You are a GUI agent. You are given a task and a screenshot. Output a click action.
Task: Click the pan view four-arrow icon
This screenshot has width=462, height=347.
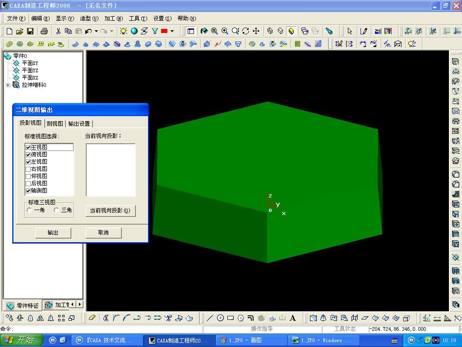[256, 31]
